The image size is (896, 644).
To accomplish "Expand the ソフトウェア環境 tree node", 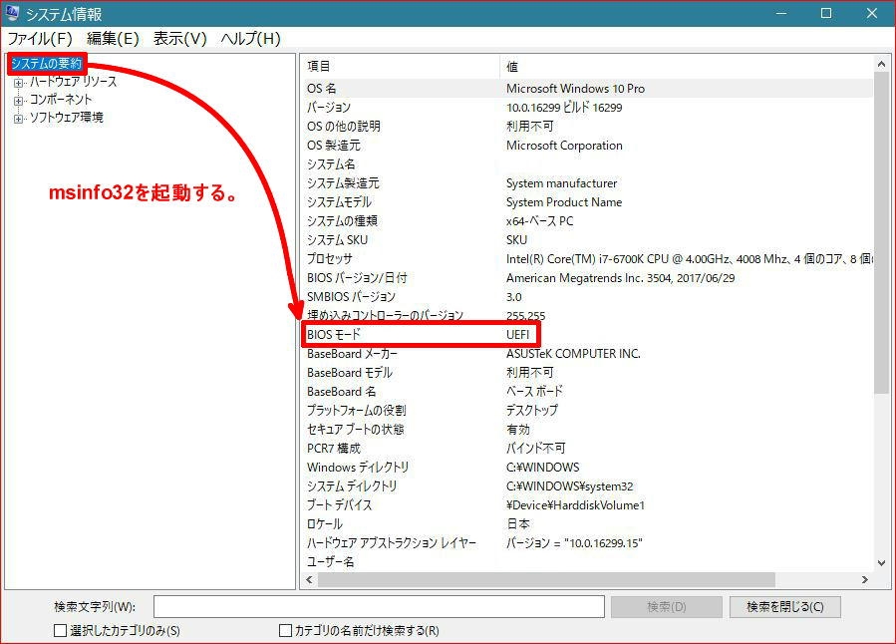I will 18,116.
